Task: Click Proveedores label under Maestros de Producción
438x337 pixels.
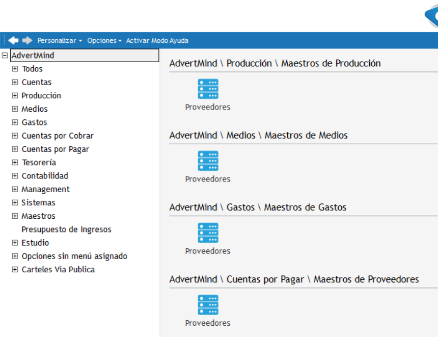Action: tap(208, 107)
